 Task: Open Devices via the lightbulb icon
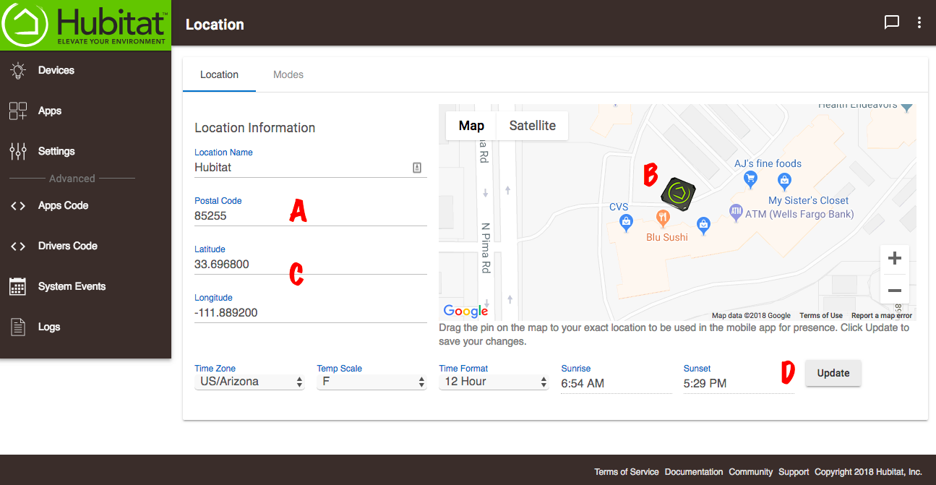click(18, 71)
